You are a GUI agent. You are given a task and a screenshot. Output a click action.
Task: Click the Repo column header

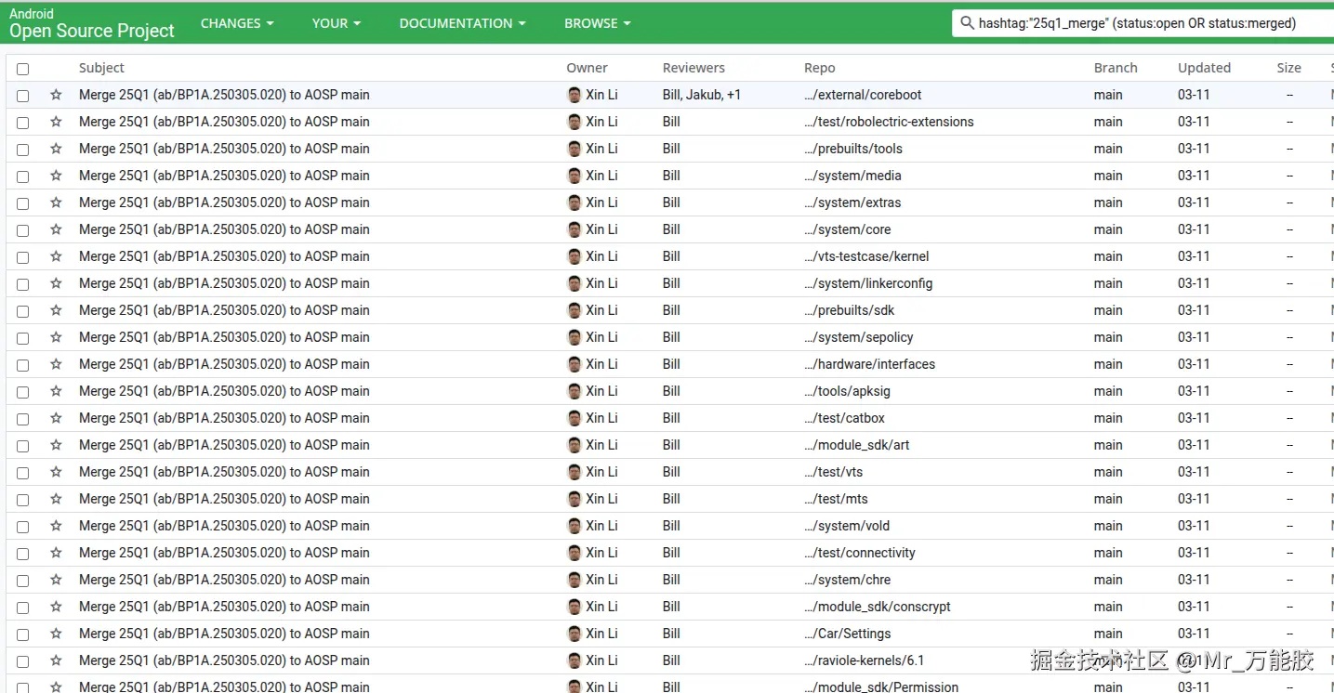(x=820, y=68)
